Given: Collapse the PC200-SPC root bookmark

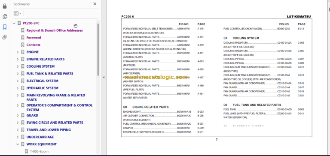Looking at the screenshot, I should coord(14,23).
